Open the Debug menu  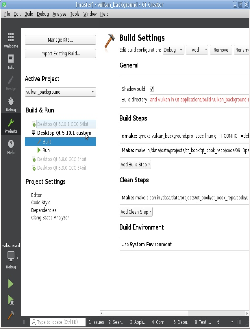click(x=43, y=14)
